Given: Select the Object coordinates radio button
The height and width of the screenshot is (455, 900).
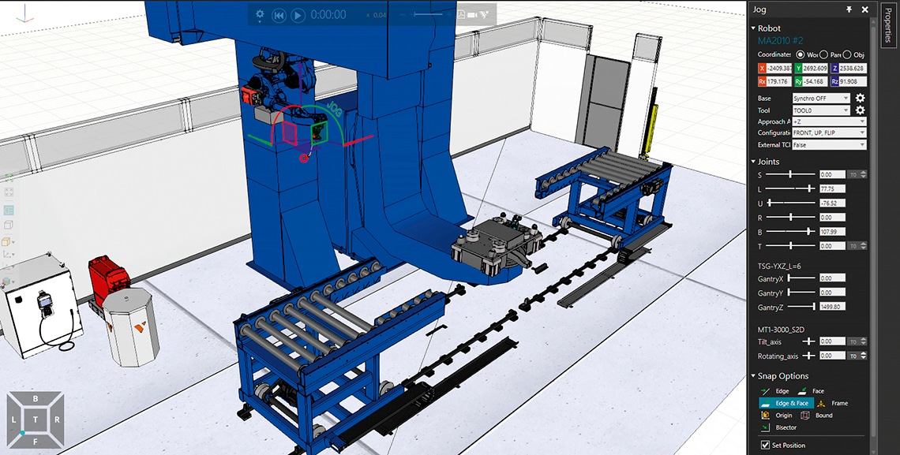Looking at the screenshot, I should (x=847, y=54).
